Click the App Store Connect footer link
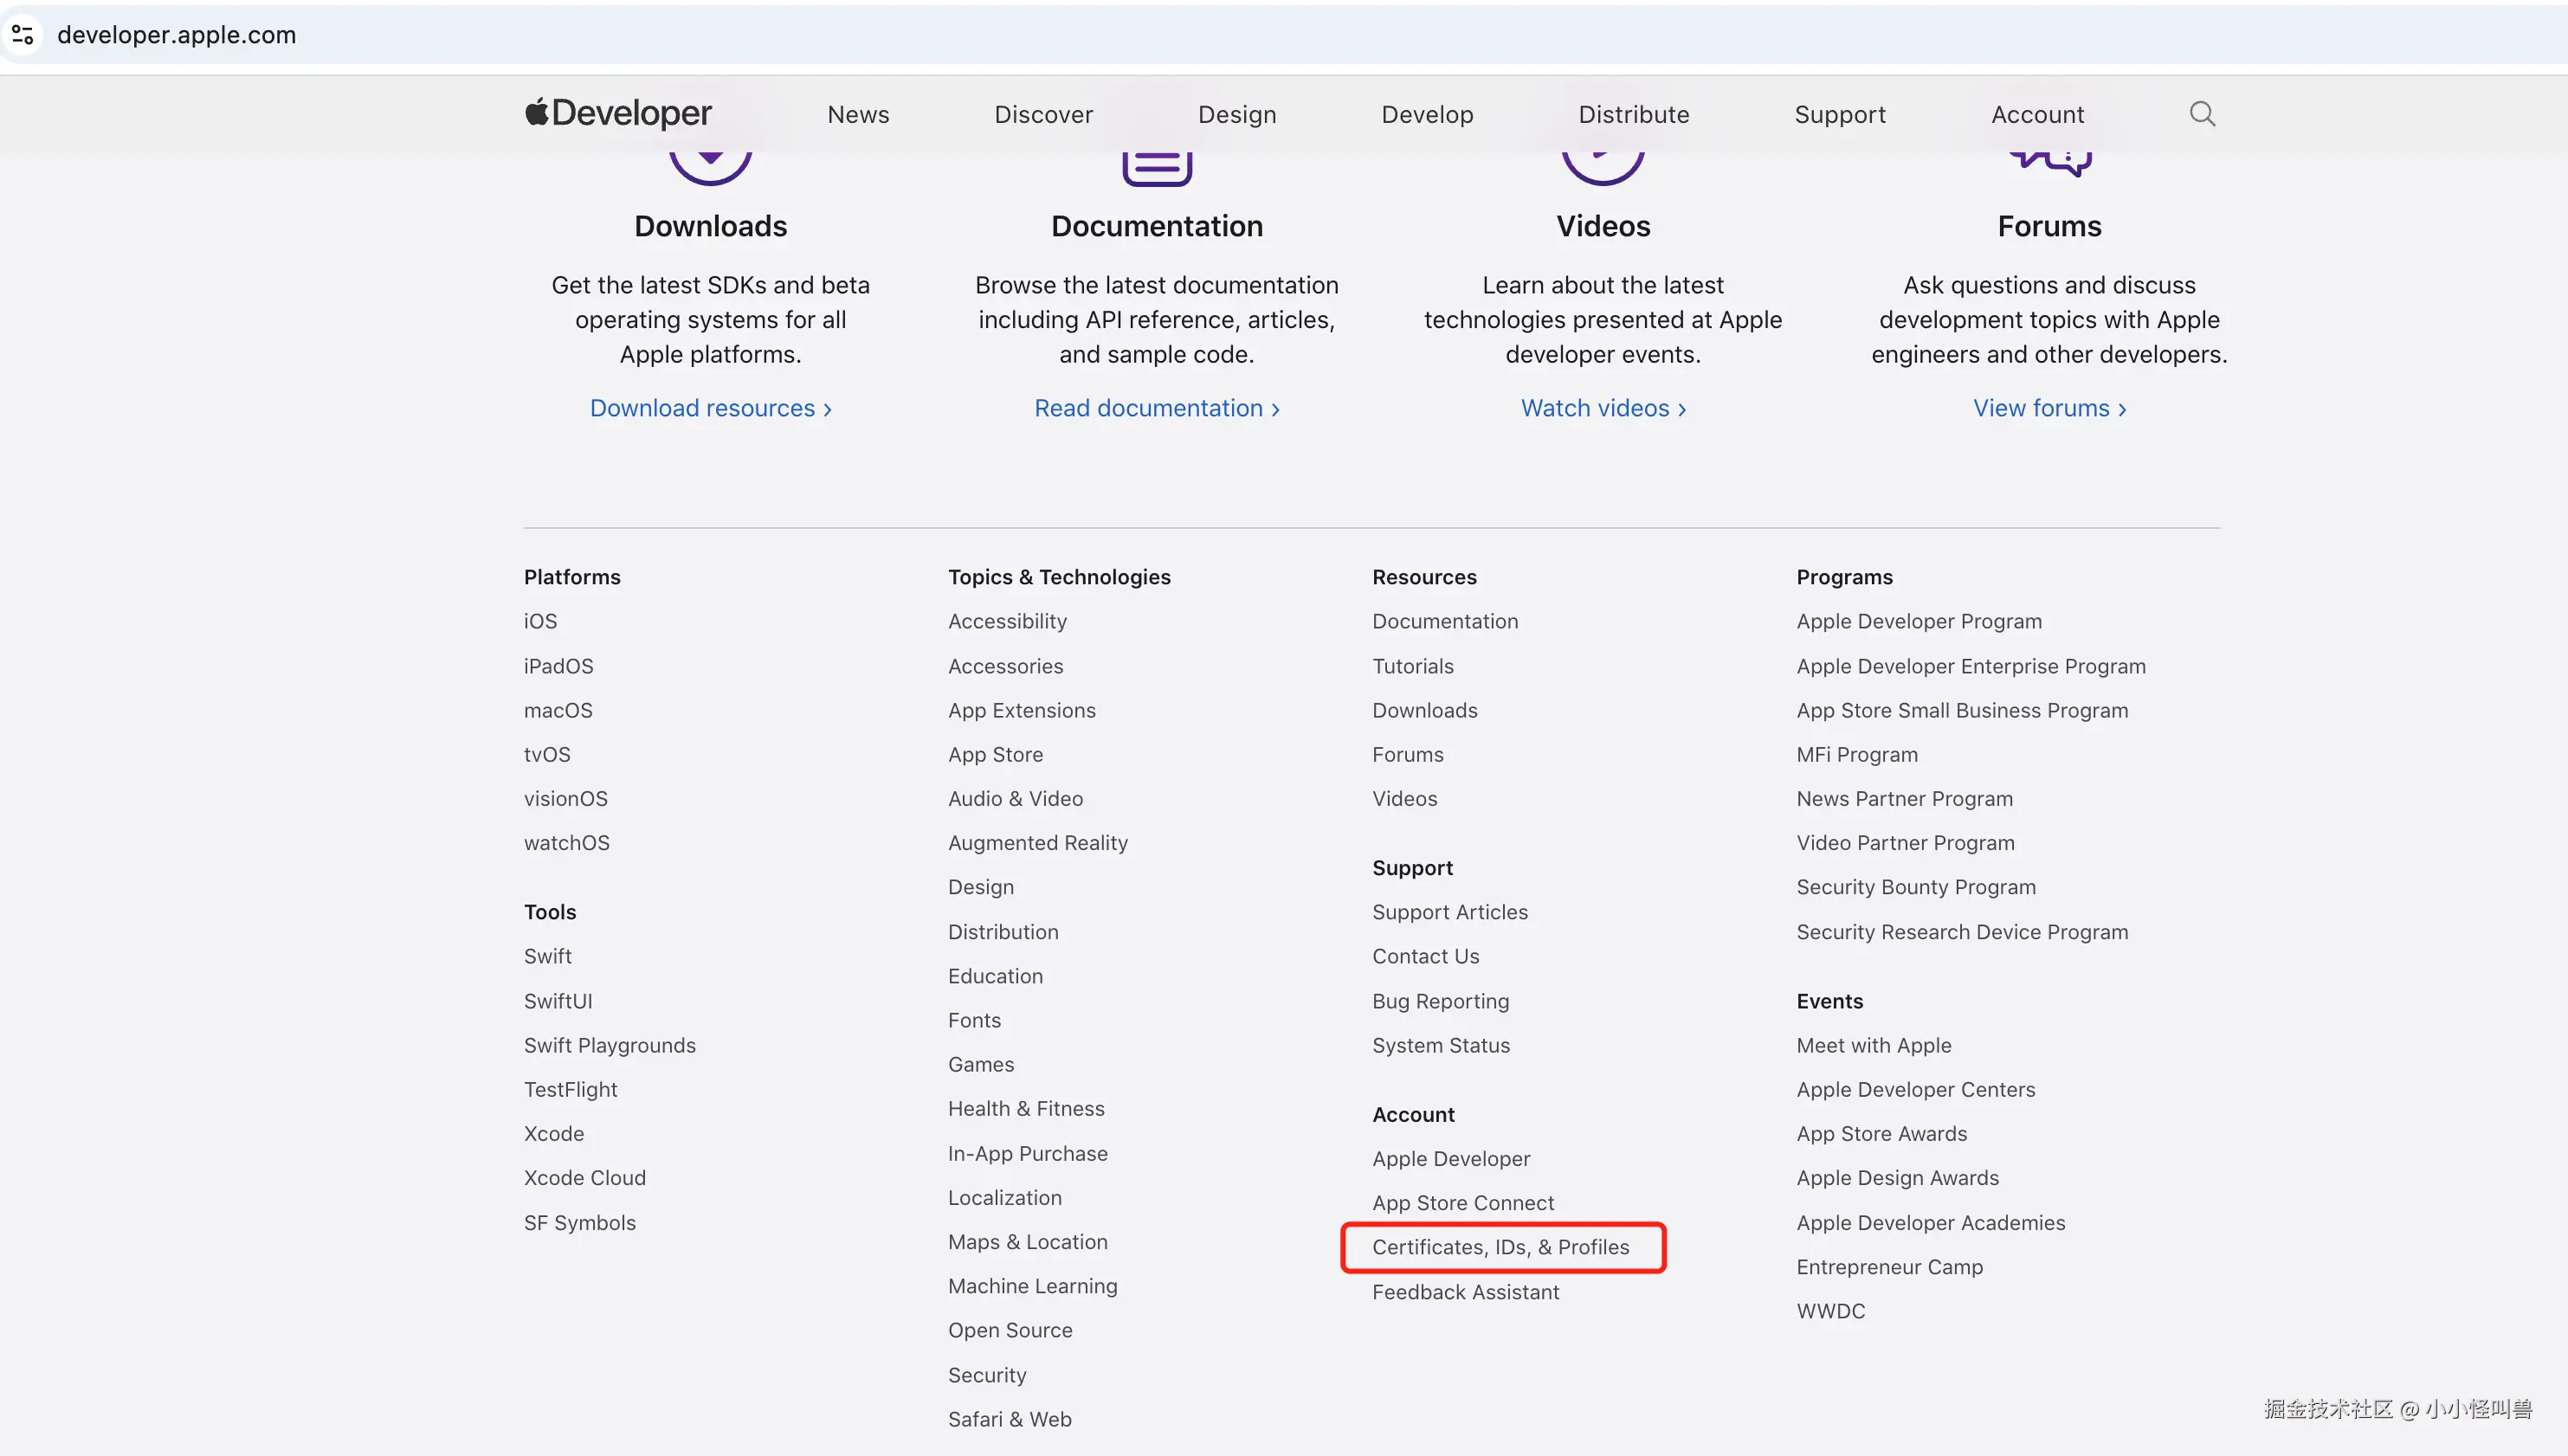This screenshot has width=2568, height=1456. click(x=1463, y=1203)
